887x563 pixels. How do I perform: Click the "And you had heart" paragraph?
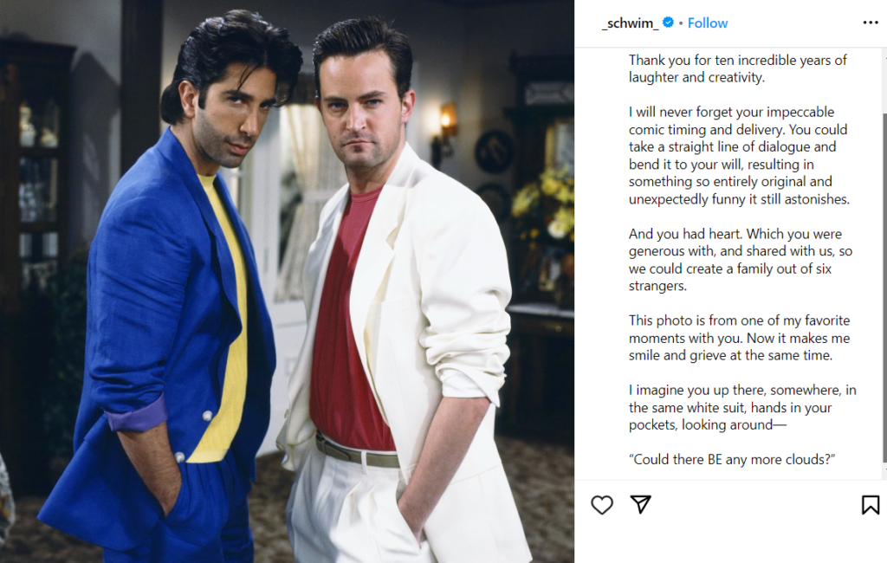click(741, 260)
